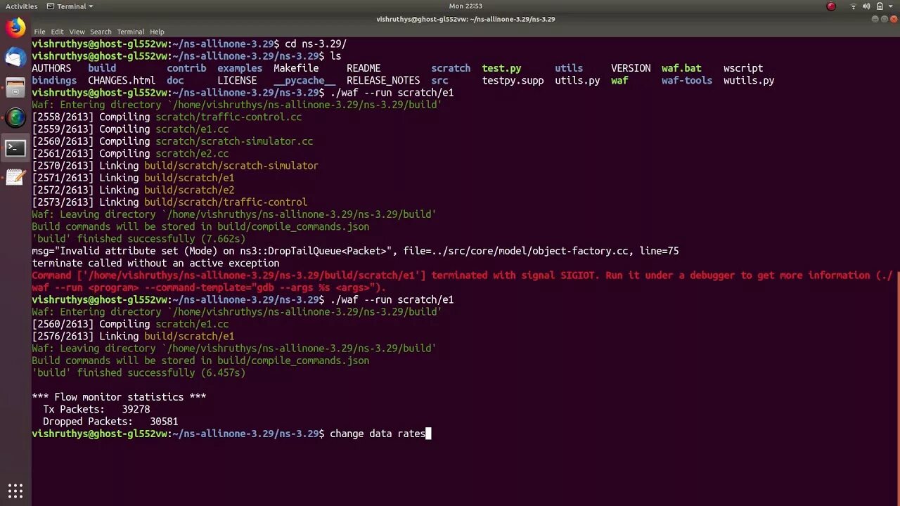Click the window title 'vishruthys@ghost-gl552vw'
This screenshot has height=506, width=900.
(465, 19)
